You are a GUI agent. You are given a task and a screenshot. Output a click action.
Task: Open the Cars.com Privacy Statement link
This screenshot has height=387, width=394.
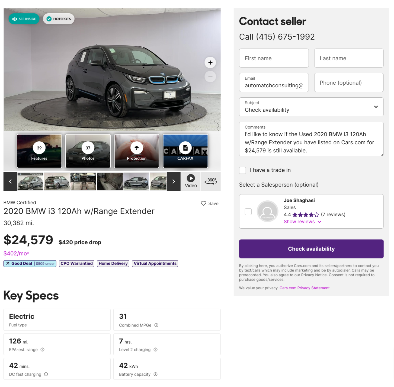click(305, 288)
